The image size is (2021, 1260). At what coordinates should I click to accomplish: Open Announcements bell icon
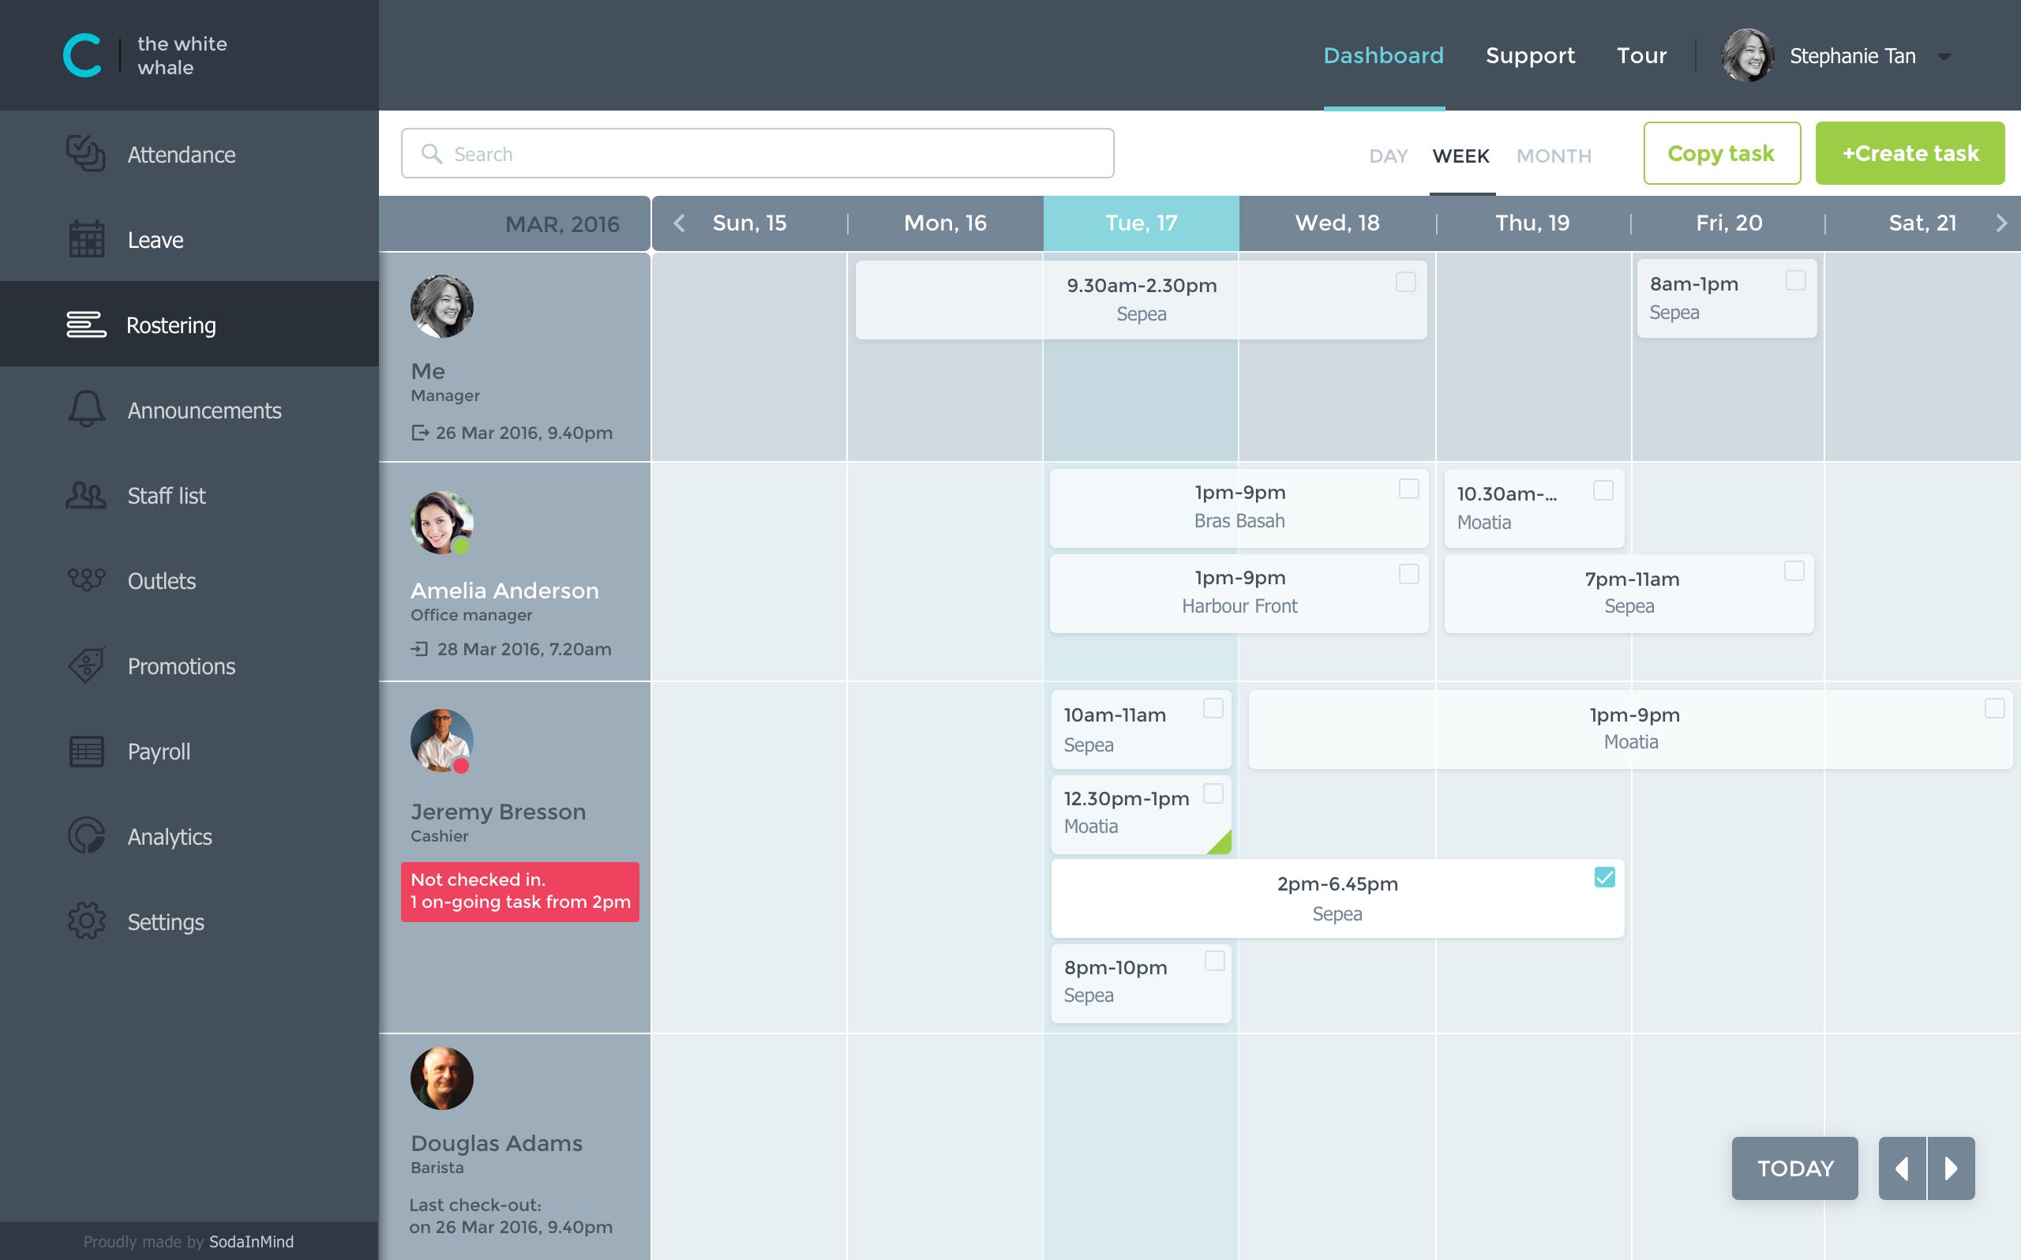[x=86, y=409]
